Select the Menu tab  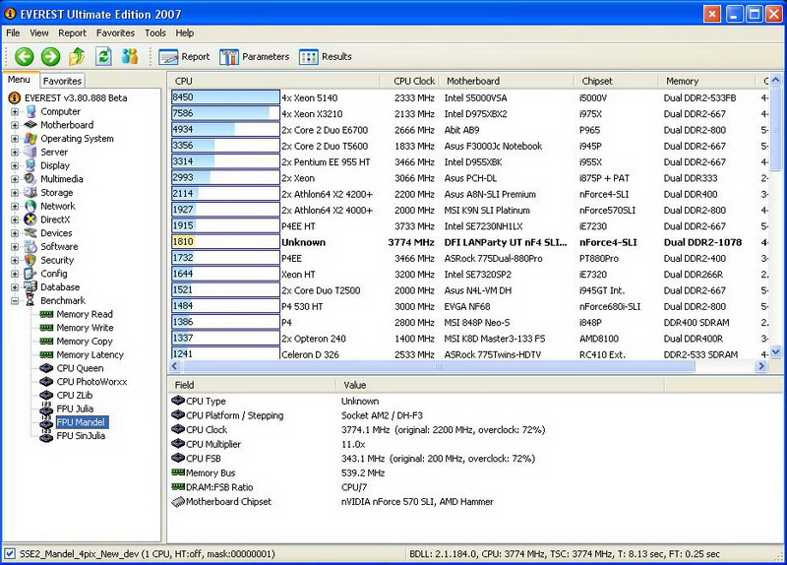[19, 80]
